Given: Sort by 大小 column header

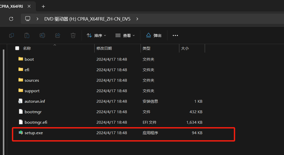Looking at the screenshot, I should (185, 48).
